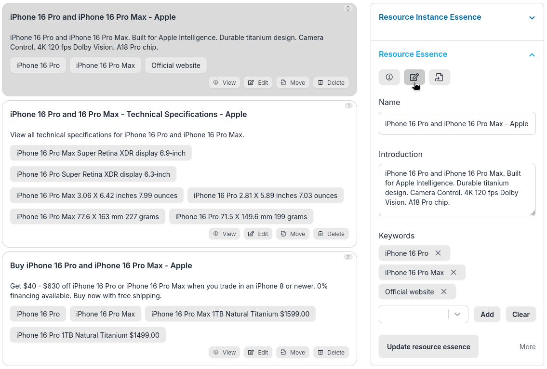The image size is (547, 369).
Task: Remove the 'Official website' keyword tag
Action: click(444, 291)
